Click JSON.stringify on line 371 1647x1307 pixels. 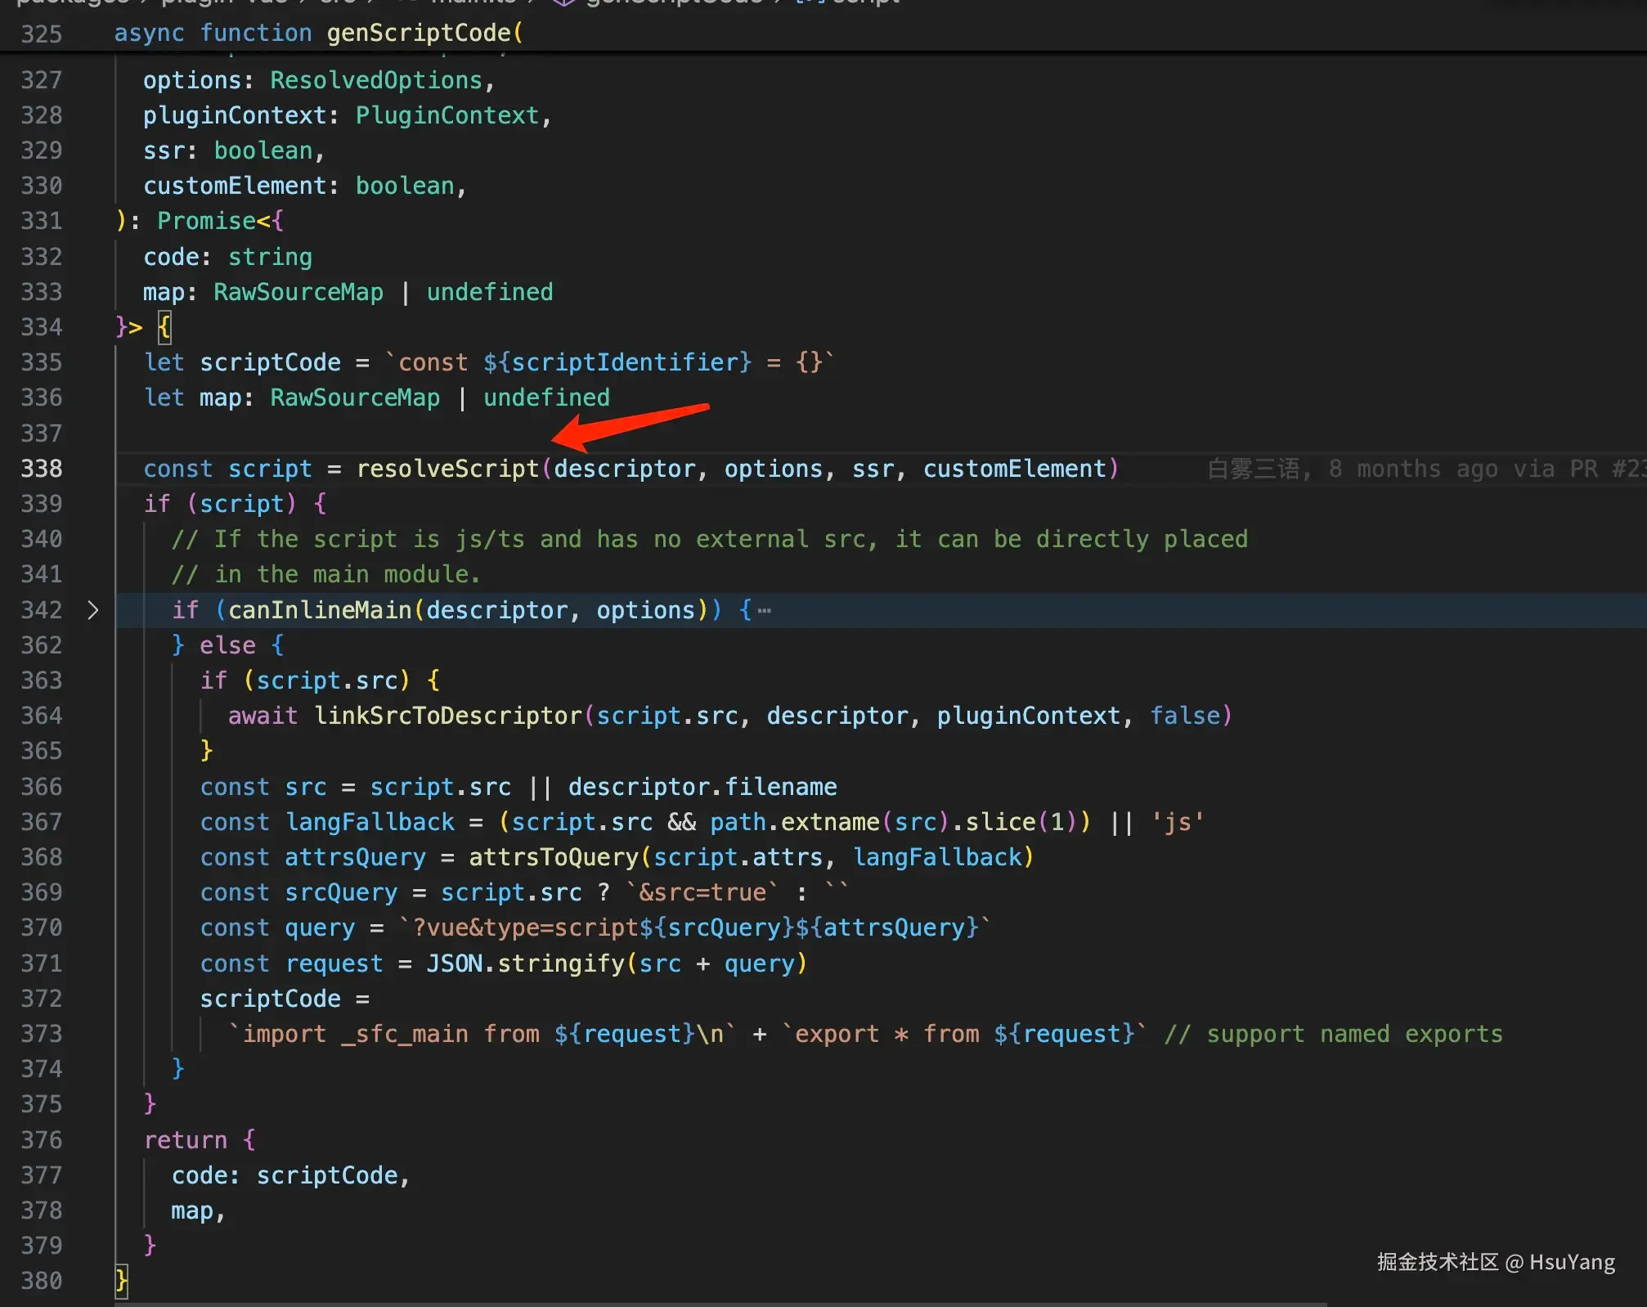tap(526, 963)
